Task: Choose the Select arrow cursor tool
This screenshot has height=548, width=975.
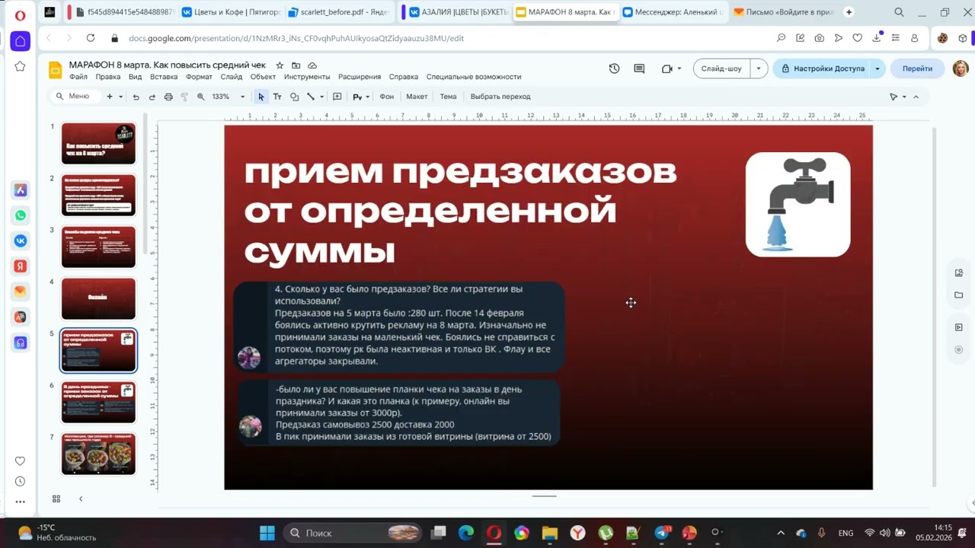Action: pos(261,97)
